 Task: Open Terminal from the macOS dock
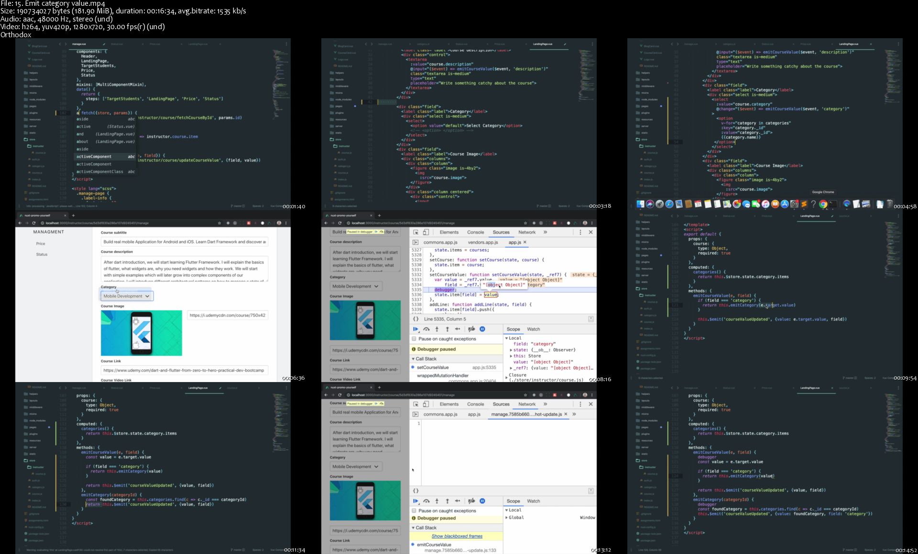point(833,204)
